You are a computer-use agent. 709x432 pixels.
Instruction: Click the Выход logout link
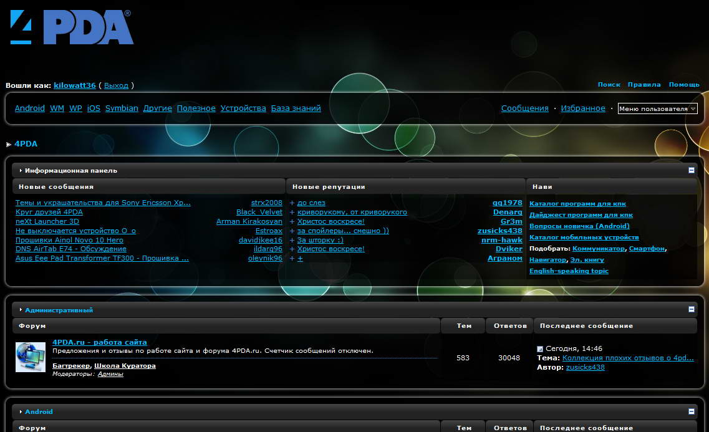click(x=116, y=85)
